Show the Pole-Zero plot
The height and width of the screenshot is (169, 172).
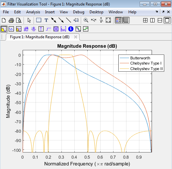pos(56,29)
